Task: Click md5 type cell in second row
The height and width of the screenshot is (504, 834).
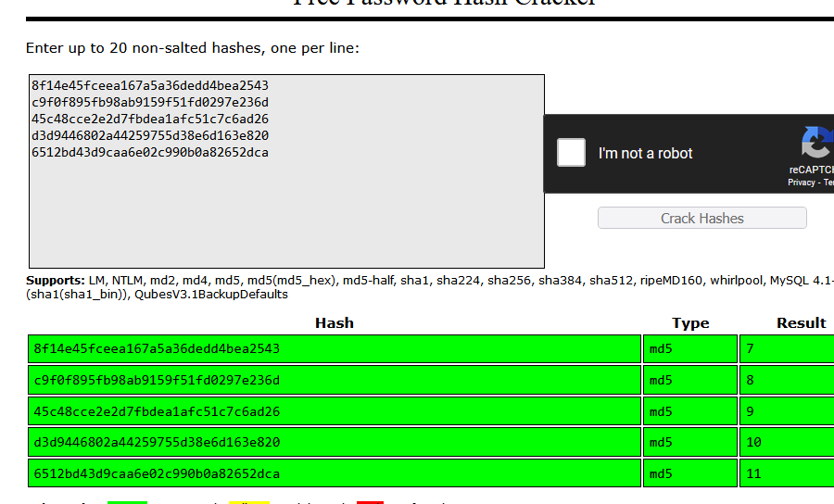Action: pos(661,380)
